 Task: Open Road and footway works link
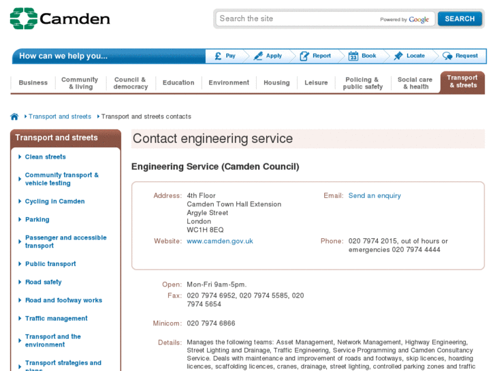click(x=63, y=300)
